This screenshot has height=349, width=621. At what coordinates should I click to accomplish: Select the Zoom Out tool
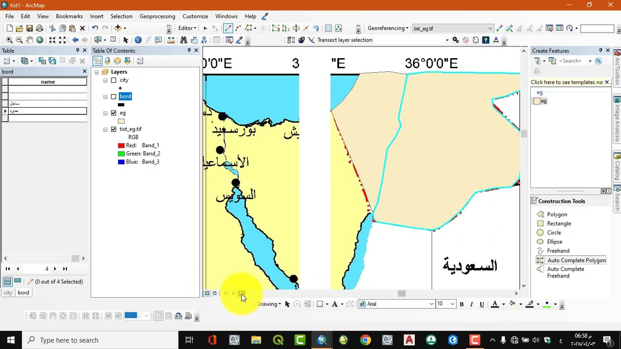[19, 40]
